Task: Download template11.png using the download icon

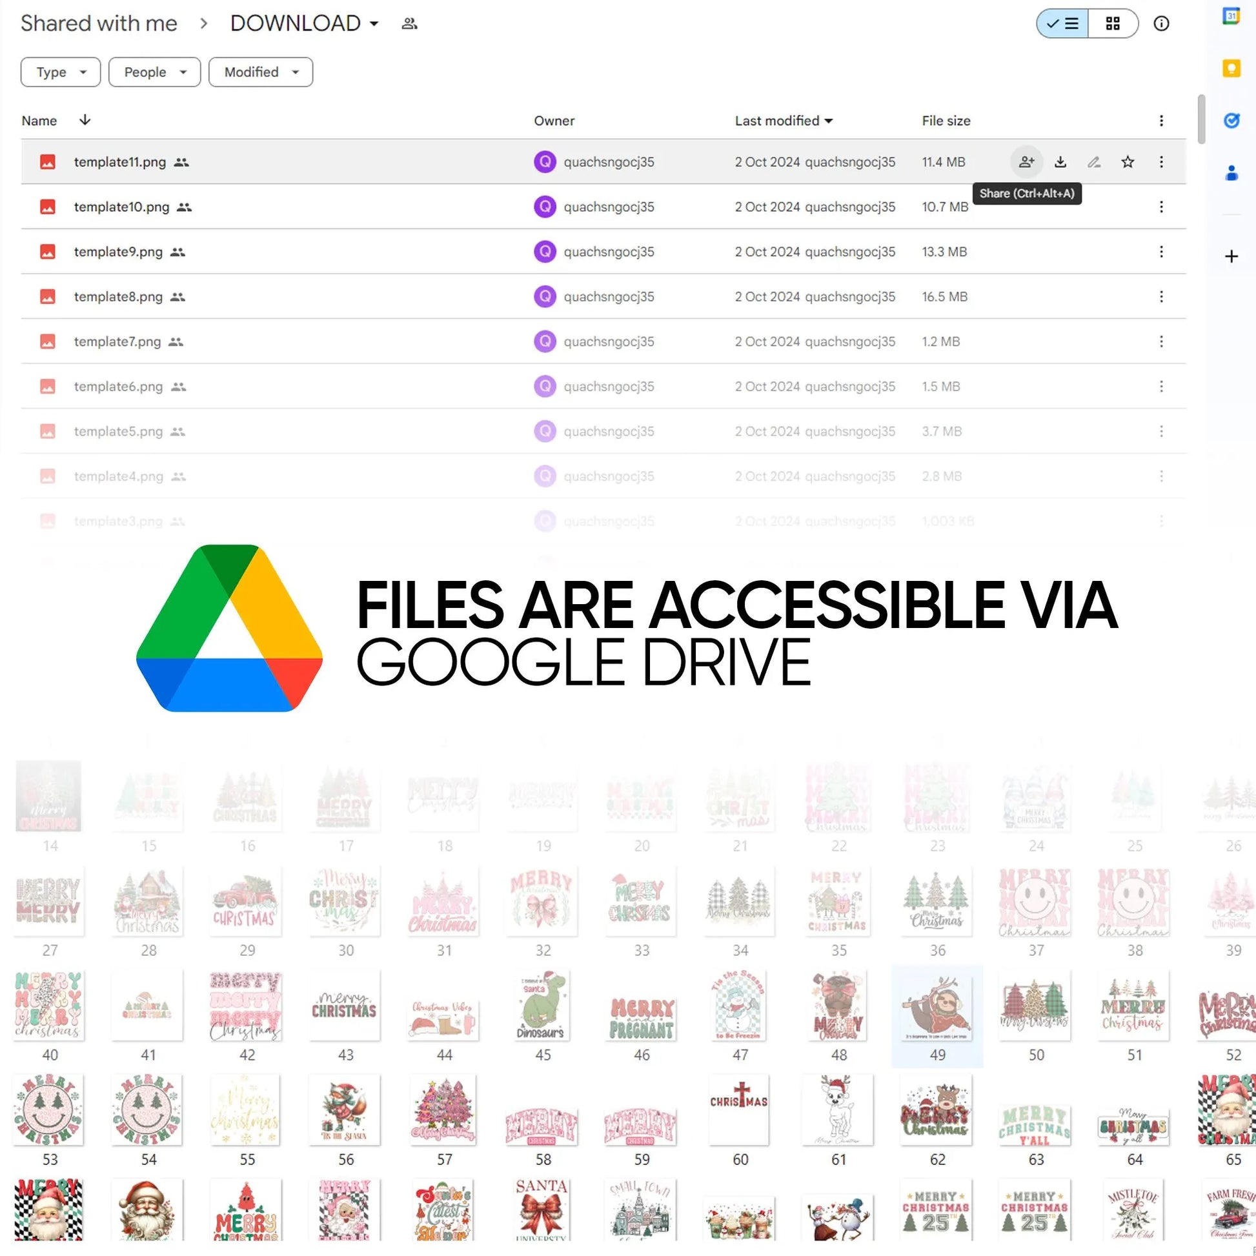Action: [1060, 162]
